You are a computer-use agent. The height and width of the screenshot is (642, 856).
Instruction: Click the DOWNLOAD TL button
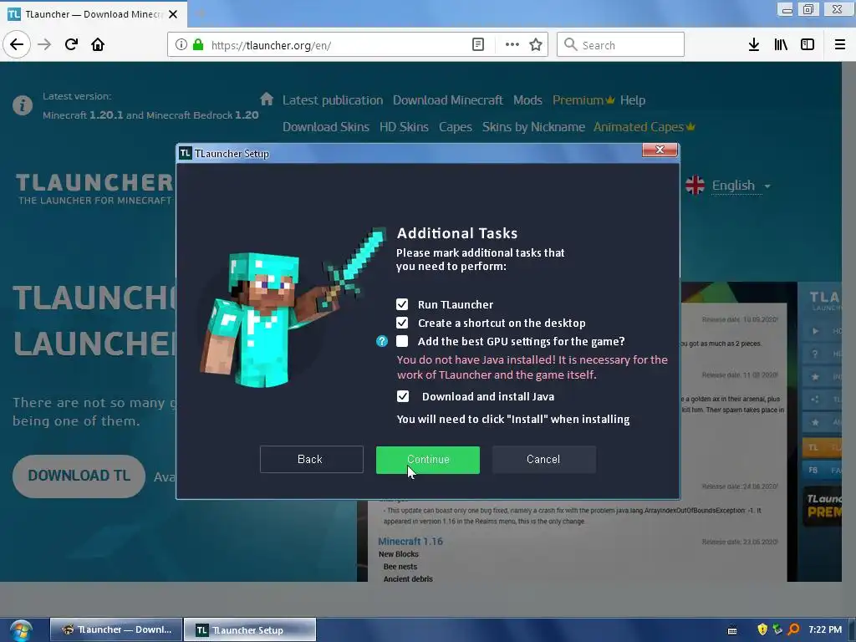click(x=79, y=476)
